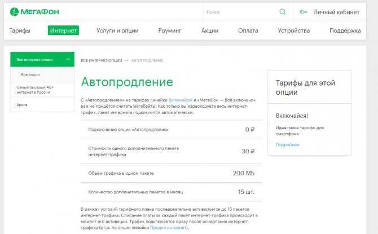The image size is (378, 234).
Task: Click the 15 шт. value
Action: click(246, 192)
